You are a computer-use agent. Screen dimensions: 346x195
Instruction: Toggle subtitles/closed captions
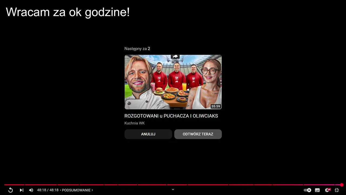pos(317,190)
